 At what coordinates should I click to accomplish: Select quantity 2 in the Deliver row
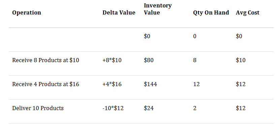(x=195, y=108)
